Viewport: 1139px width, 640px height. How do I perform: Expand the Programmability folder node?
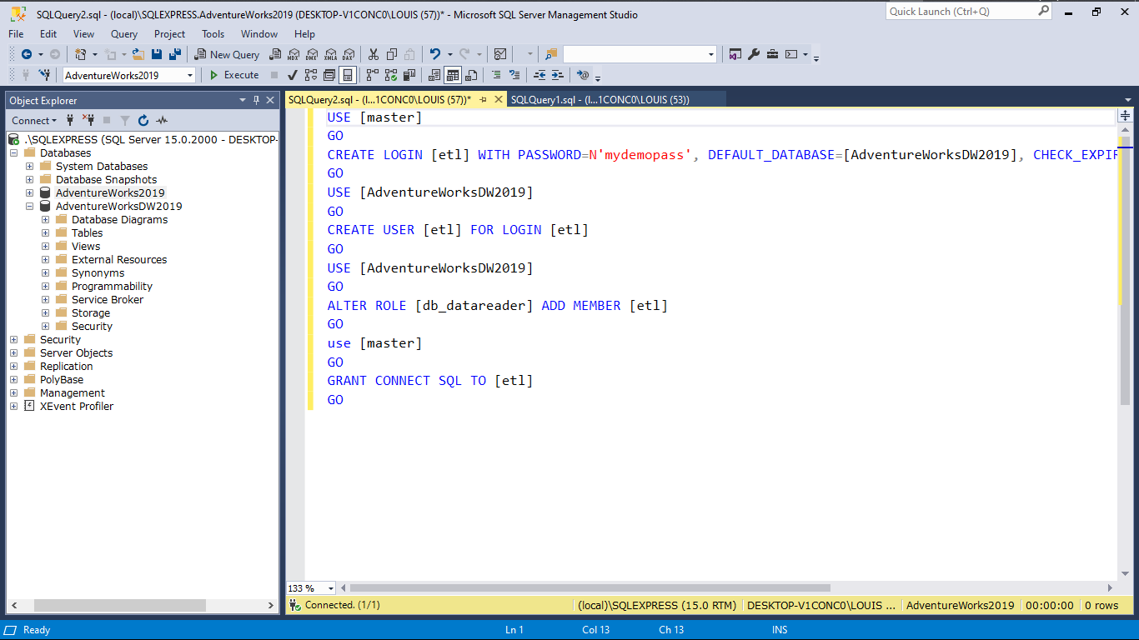(x=46, y=286)
